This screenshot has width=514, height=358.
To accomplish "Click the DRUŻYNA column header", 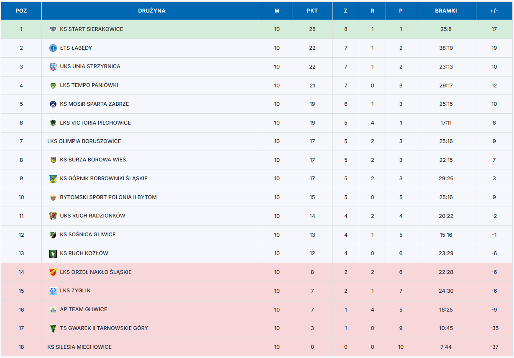I will (152, 11).
